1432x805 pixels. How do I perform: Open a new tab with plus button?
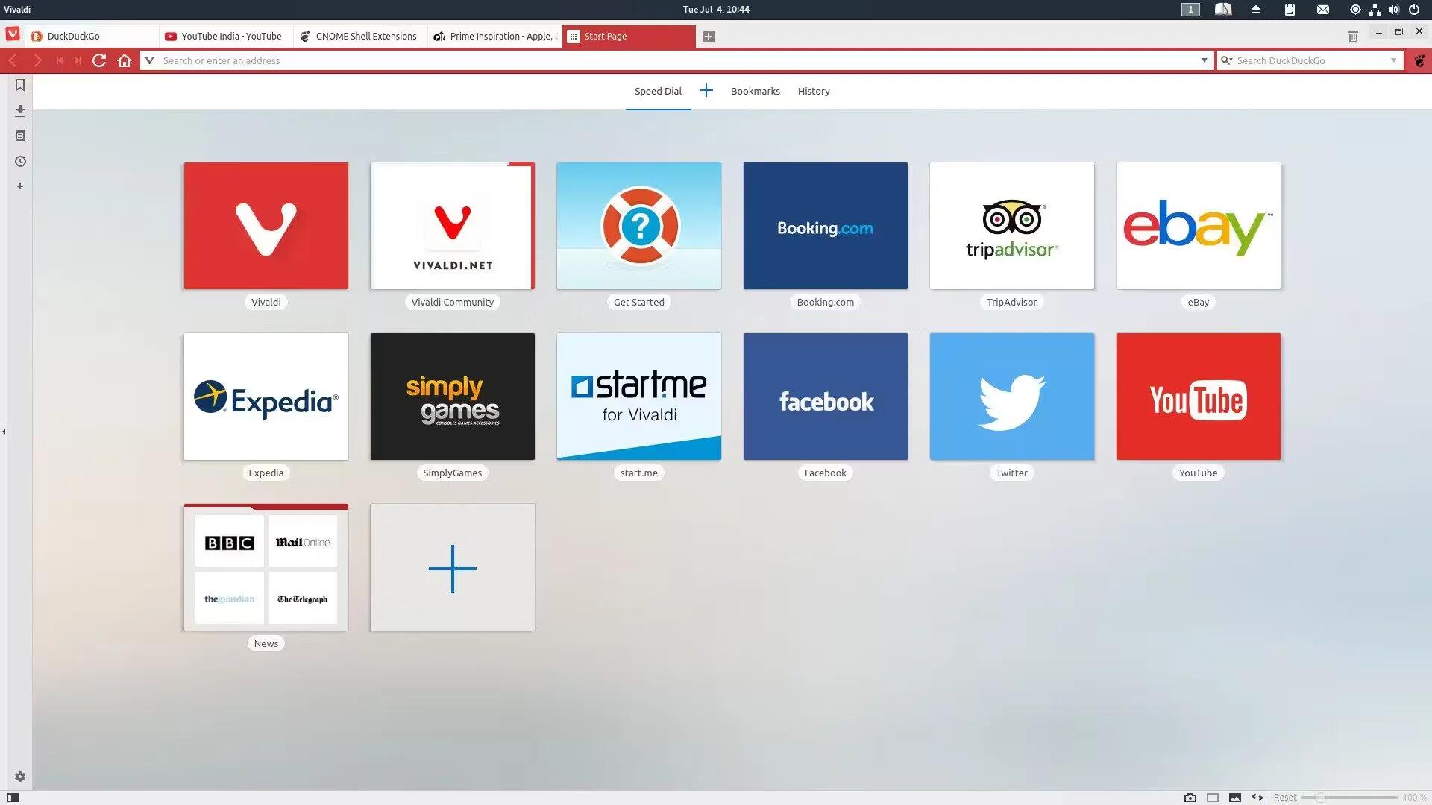[709, 36]
